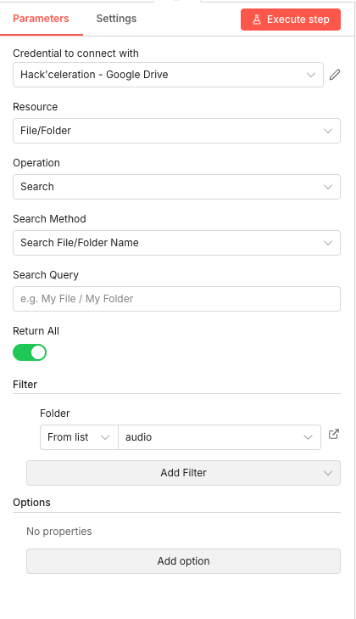356x619 pixels.
Task: Open the audio folder external link icon
Action: pos(334,434)
